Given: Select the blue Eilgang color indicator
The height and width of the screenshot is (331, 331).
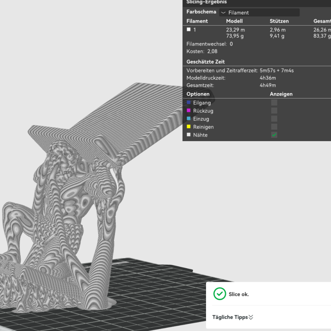Looking at the screenshot, I should tap(189, 103).
